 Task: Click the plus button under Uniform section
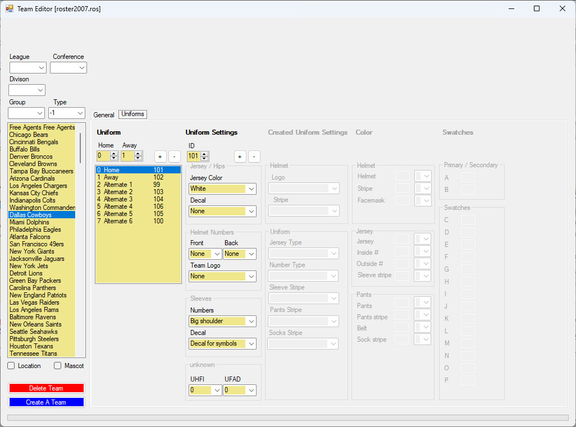click(160, 157)
